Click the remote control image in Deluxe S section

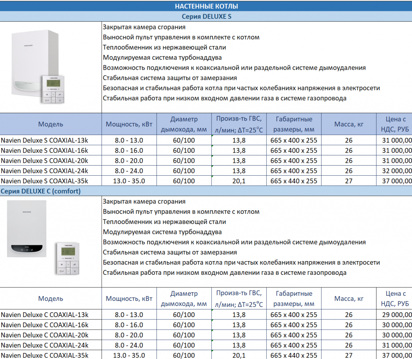(x=54, y=89)
